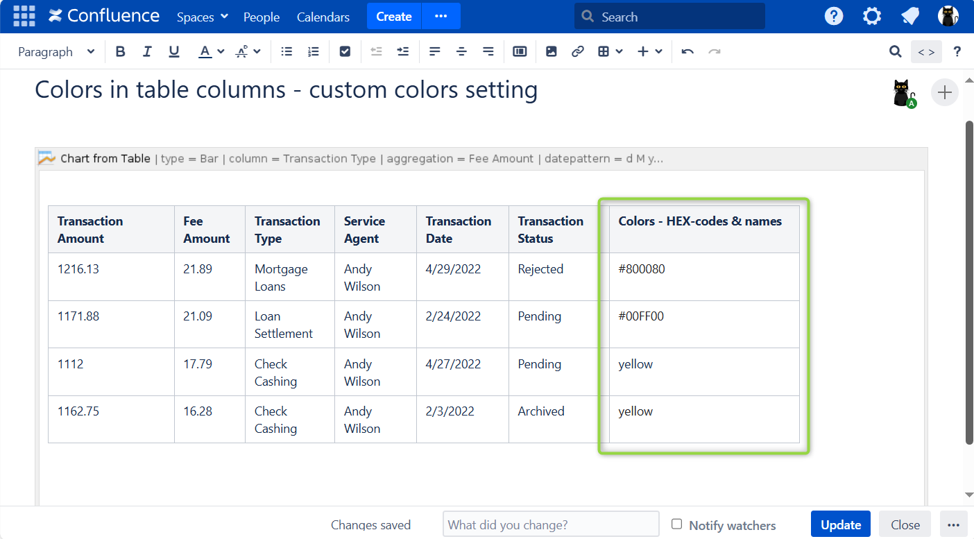This screenshot has height=539, width=974.
Task: Open the People menu item
Action: [x=262, y=17]
